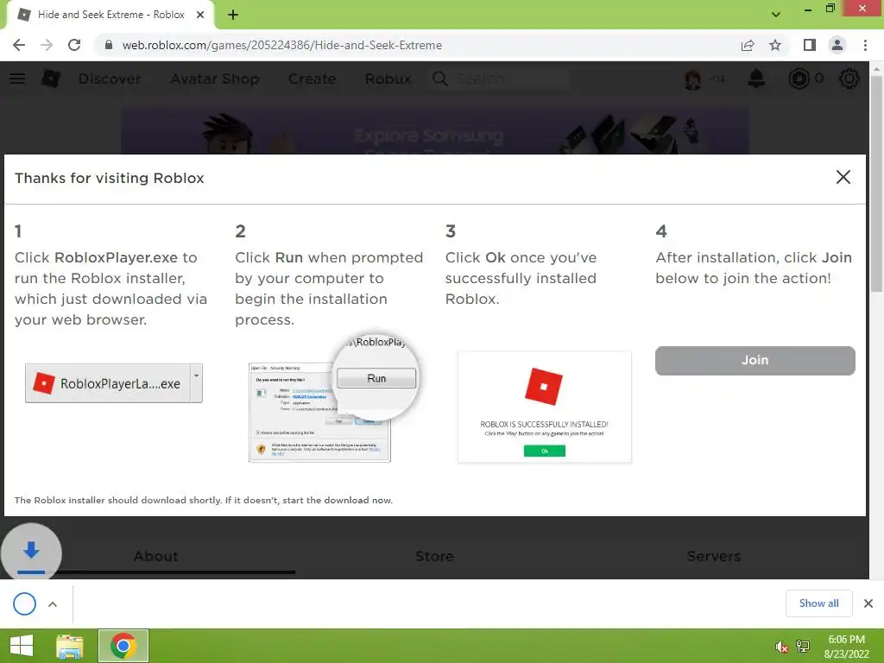
Task: Click the browser forward arrow
Action: coord(47,45)
